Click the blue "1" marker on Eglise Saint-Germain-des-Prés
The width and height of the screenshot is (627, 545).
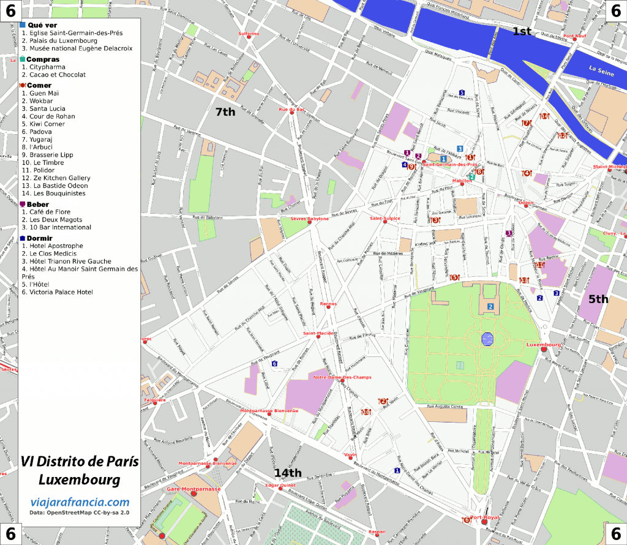click(444, 159)
